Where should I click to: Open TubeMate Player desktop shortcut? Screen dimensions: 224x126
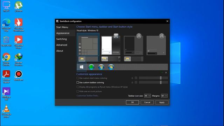[x=19, y=42]
